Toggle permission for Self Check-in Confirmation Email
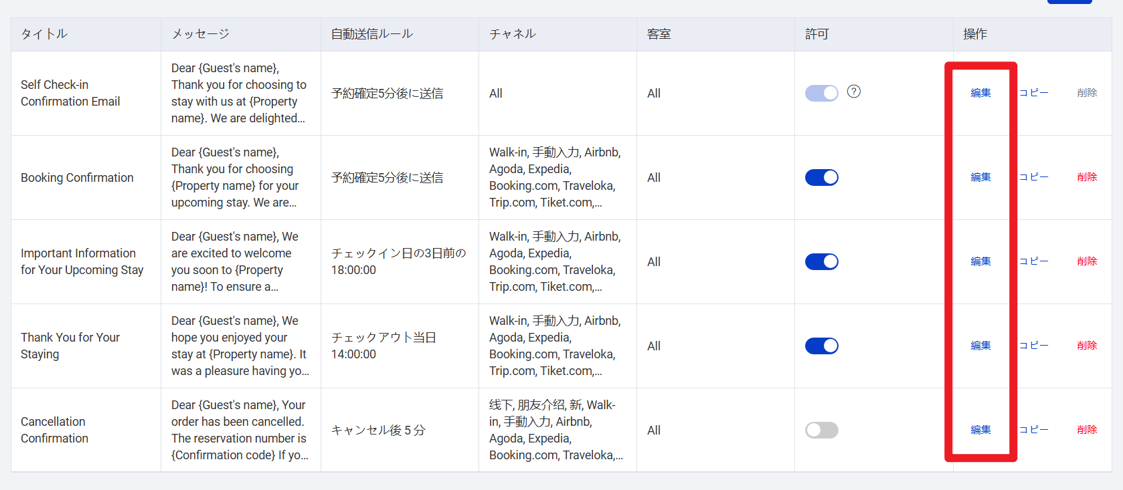 coord(822,93)
